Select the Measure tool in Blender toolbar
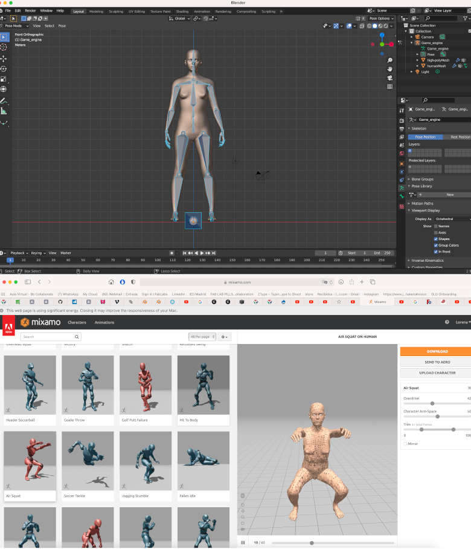The image size is (471, 549). [4, 111]
